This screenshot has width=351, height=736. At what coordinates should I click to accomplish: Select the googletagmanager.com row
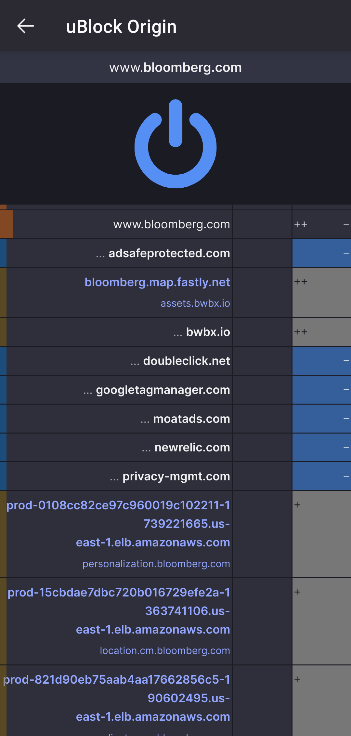pyautogui.click(x=162, y=390)
